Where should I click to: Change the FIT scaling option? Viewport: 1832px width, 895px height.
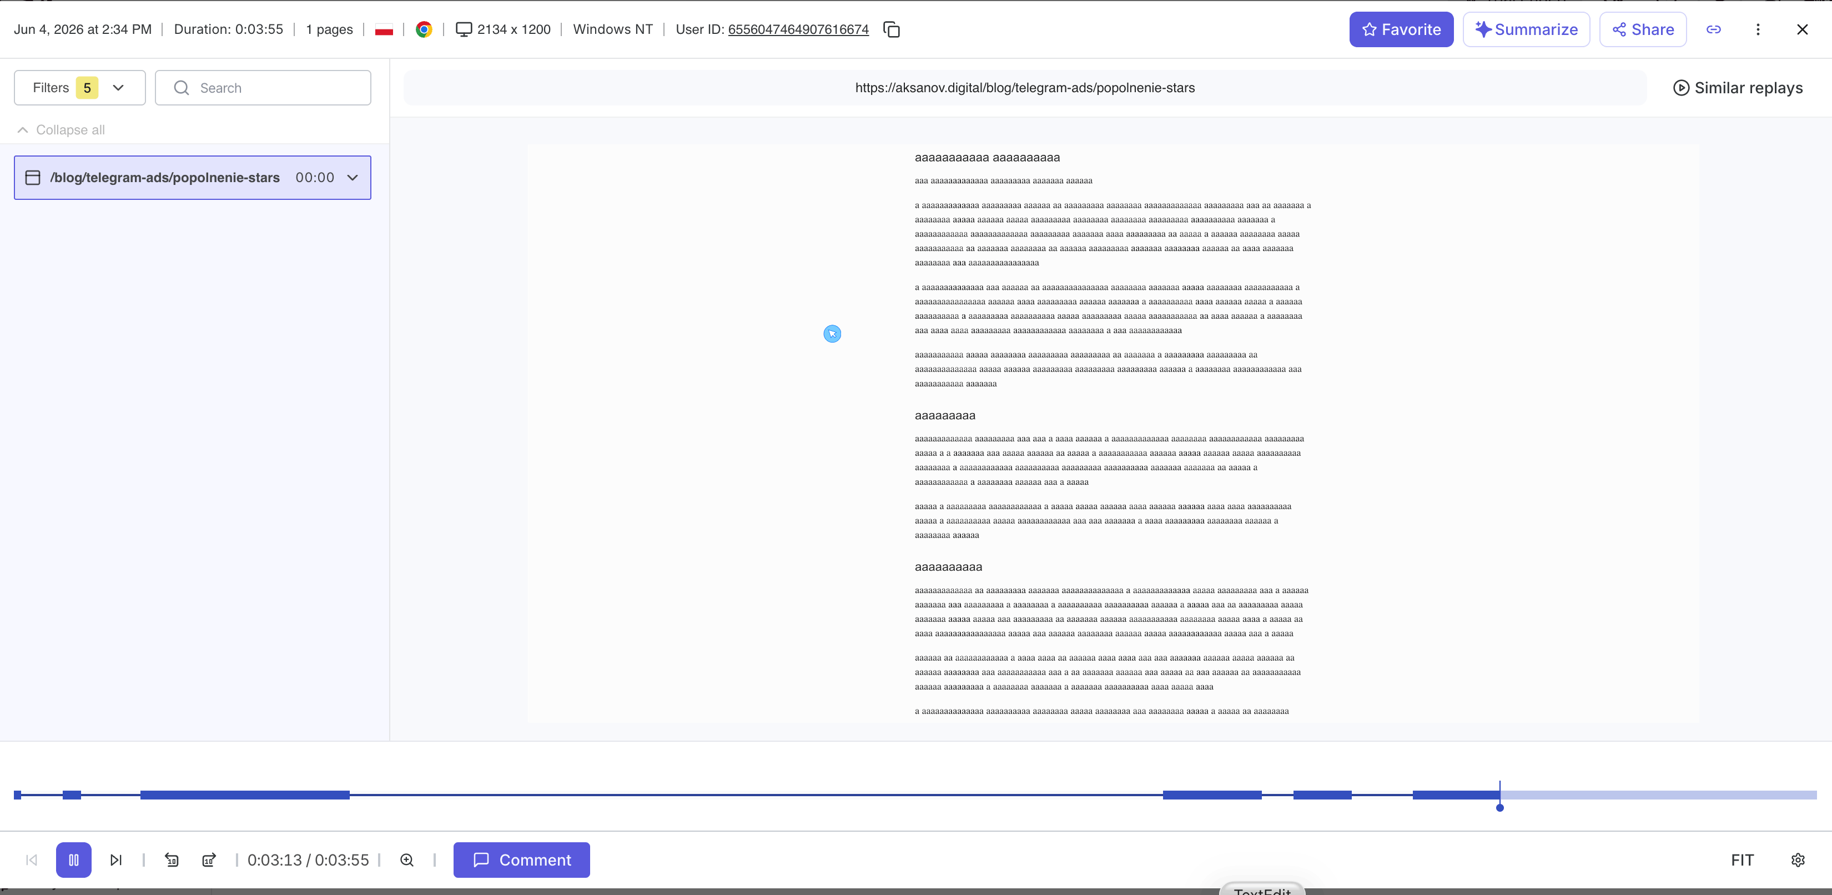(x=1742, y=859)
